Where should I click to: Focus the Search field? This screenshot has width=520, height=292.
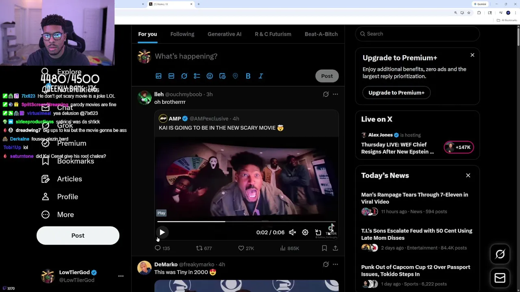[418, 34]
